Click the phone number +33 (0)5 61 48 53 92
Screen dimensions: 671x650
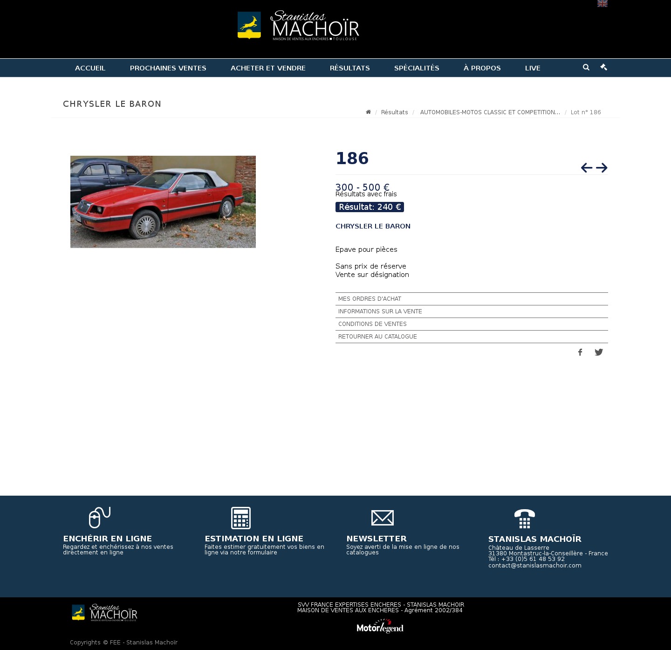[x=533, y=559]
